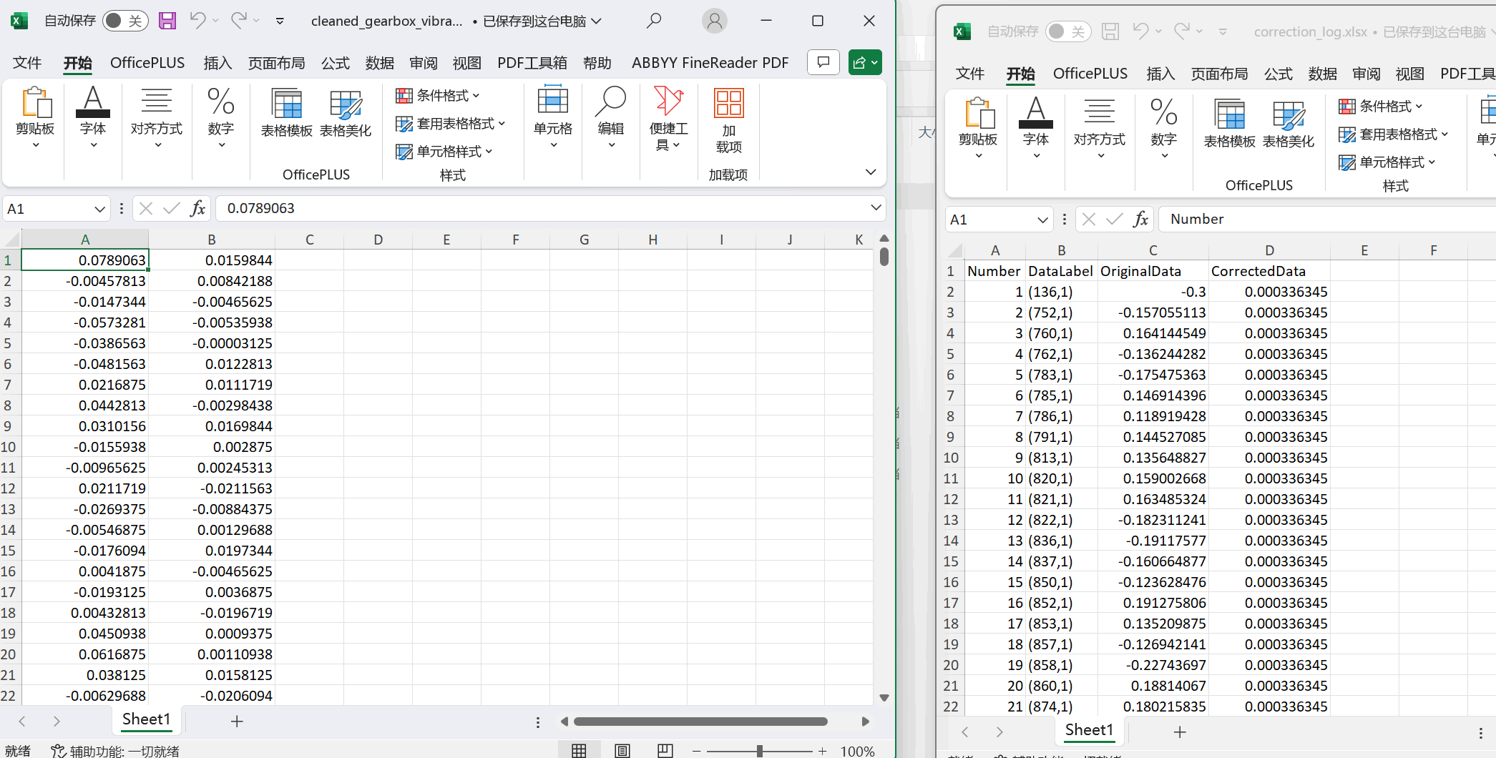Add new sheet in correction_log window
Screen dimensions: 1496x758
click(x=1180, y=732)
